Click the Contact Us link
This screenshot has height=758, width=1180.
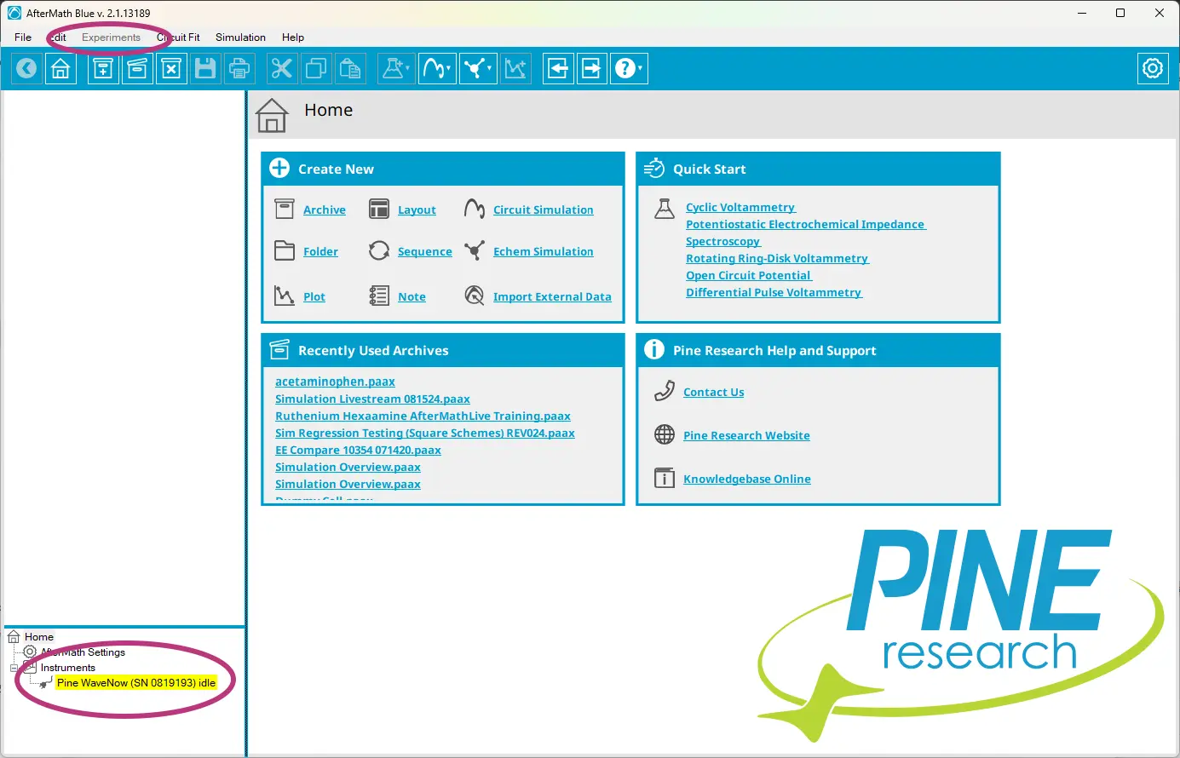click(x=713, y=392)
